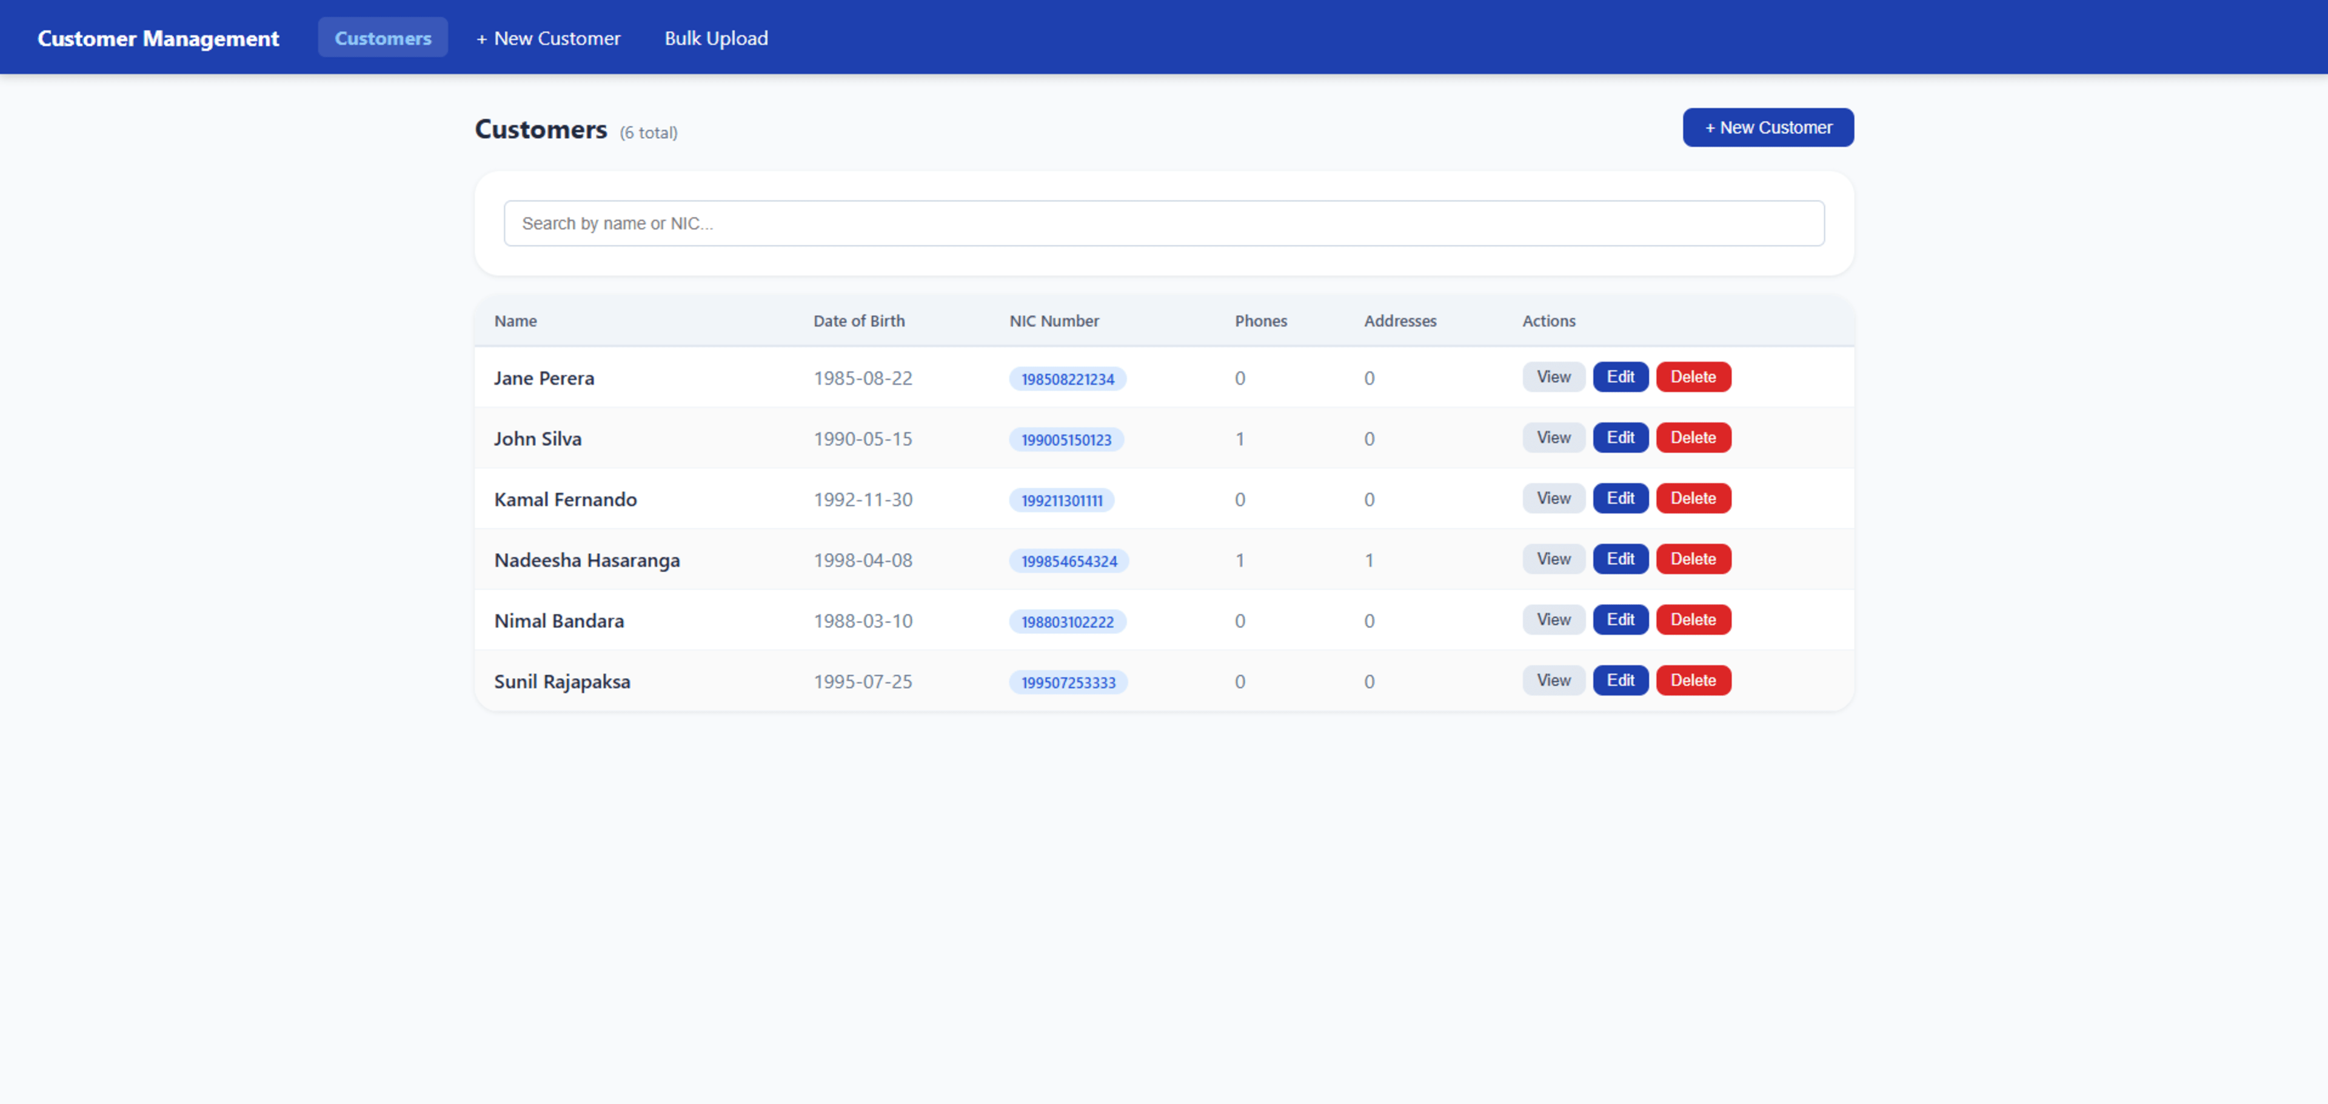Click NIC badge 198508221234
Screen dimensions: 2328x1104
point(1067,379)
